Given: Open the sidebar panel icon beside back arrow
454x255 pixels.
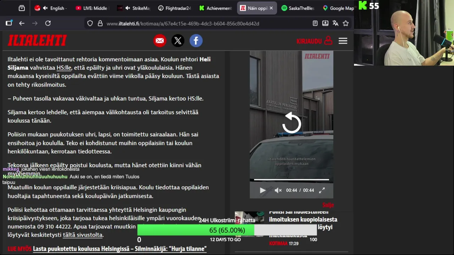Looking at the screenshot, I should [x=9, y=23].
